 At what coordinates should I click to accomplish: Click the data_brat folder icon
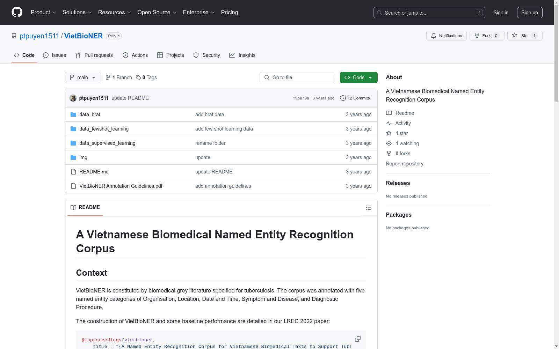point(73,114)
